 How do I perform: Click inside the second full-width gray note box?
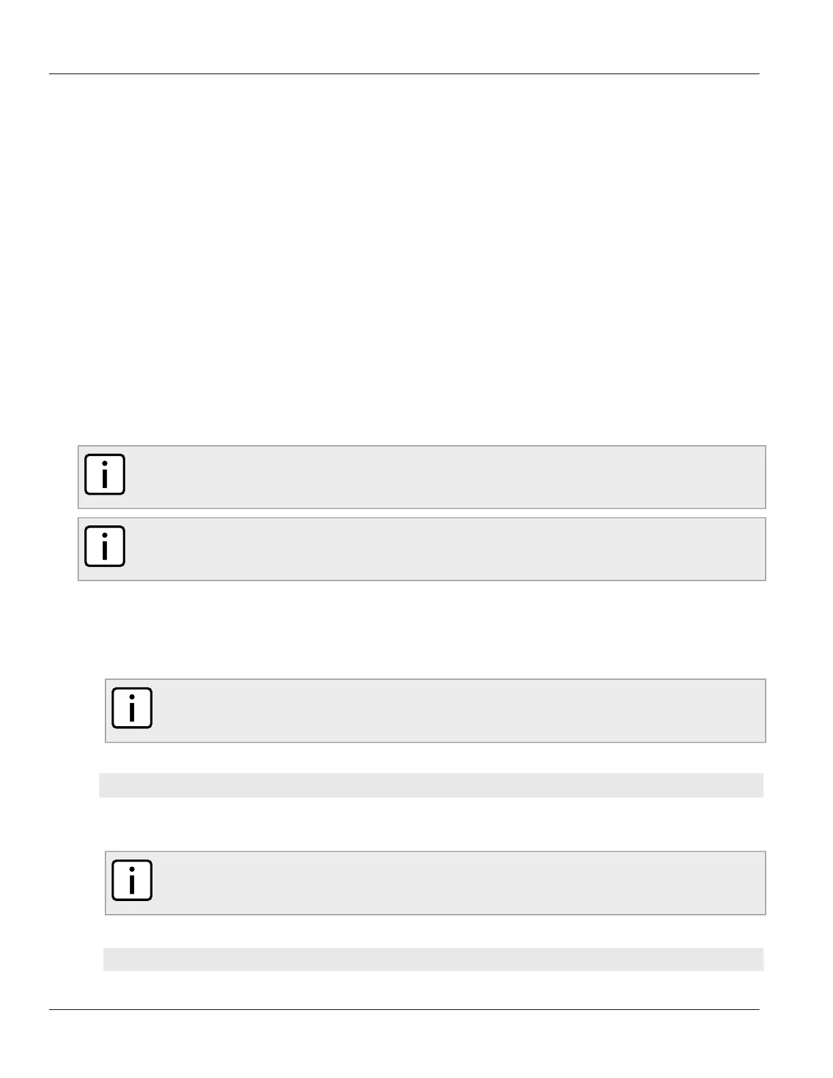(442, 549)
